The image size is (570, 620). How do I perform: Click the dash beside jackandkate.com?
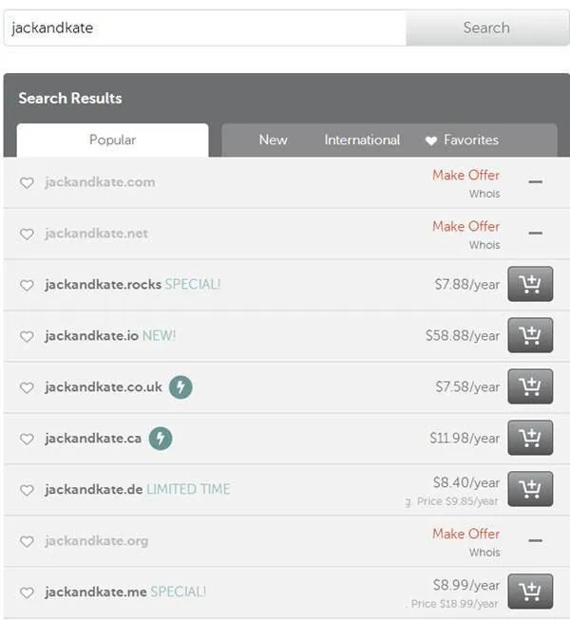pos(535,181)
